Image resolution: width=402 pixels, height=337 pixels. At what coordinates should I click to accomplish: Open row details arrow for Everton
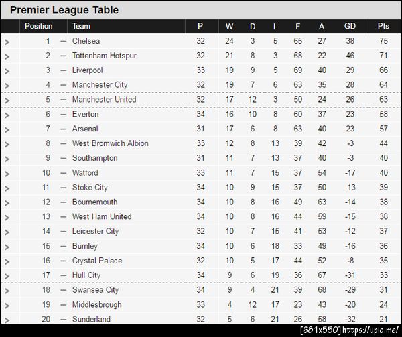tap(7, 115)
